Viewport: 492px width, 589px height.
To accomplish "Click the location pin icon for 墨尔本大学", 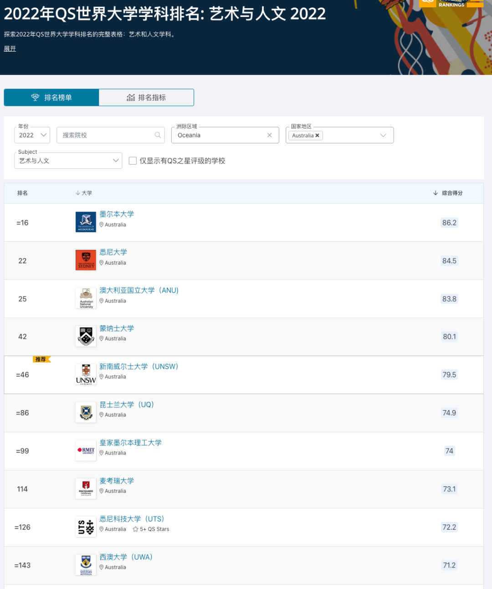I will tap(102, 224).
